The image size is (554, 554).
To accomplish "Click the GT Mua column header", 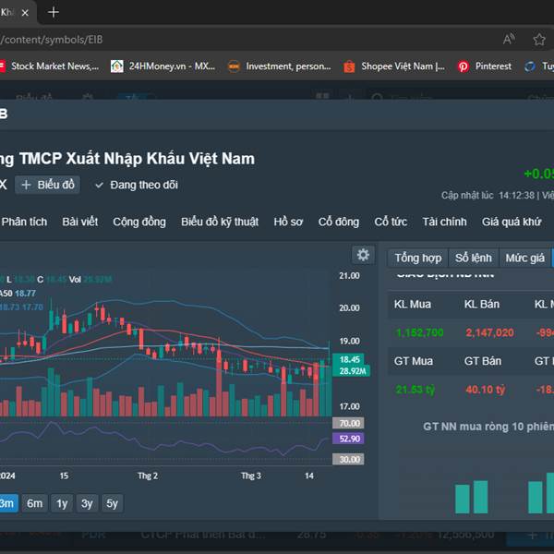I will click(x=414, y=361).
